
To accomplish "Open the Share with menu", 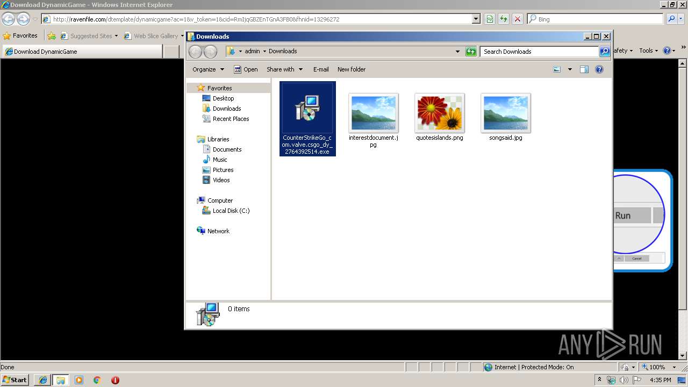I will point(284,69).
